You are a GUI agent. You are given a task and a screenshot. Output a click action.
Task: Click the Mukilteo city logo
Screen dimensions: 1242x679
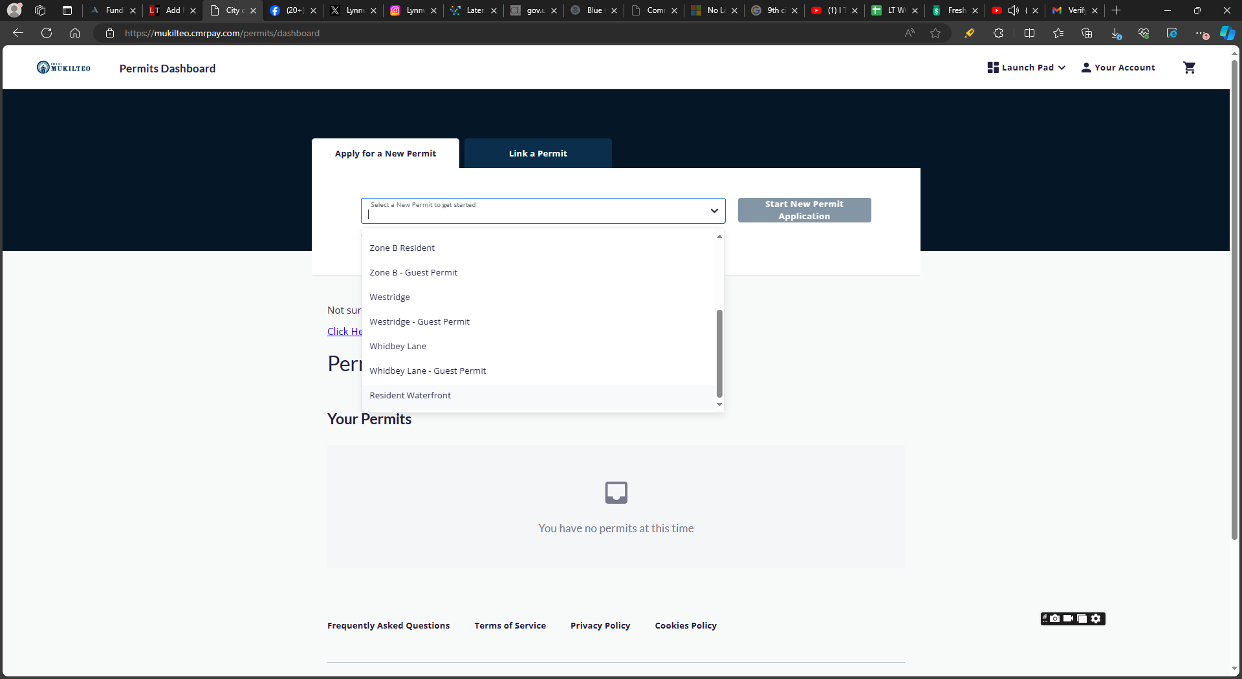click(x=63, y=68)
